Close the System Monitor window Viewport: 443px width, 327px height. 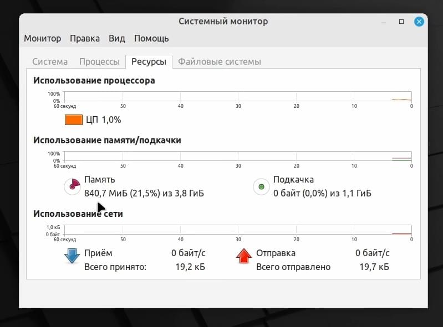(419, 22)
